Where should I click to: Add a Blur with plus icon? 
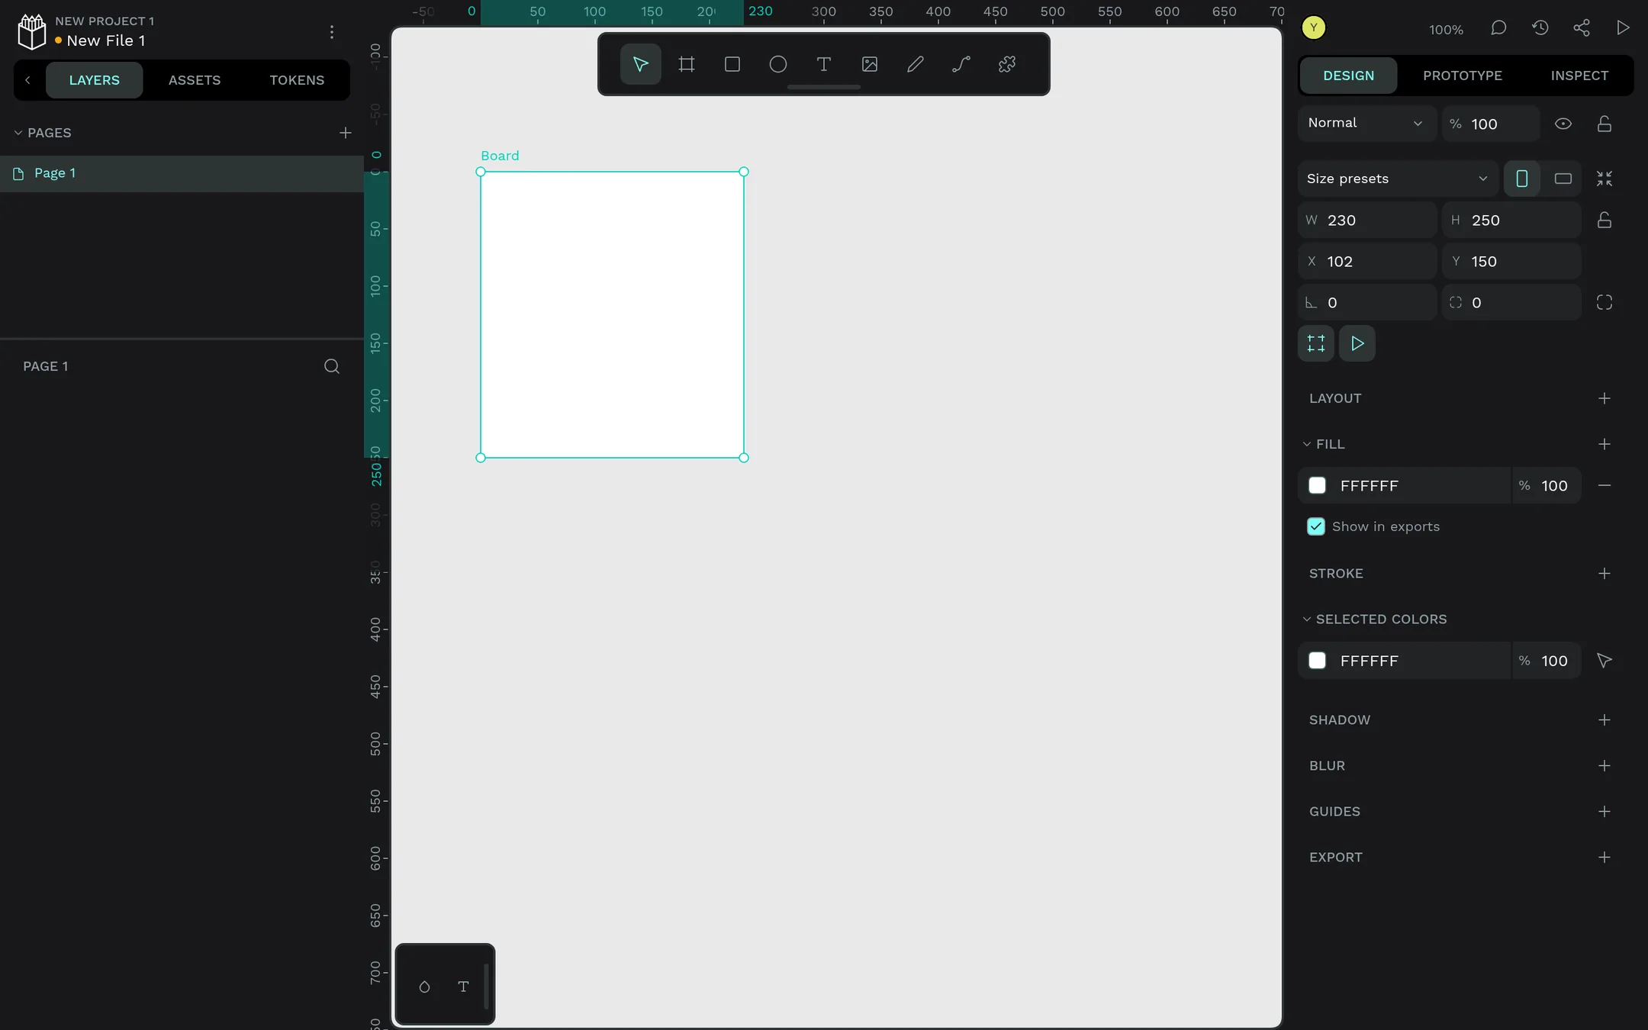pos(1604,766)
